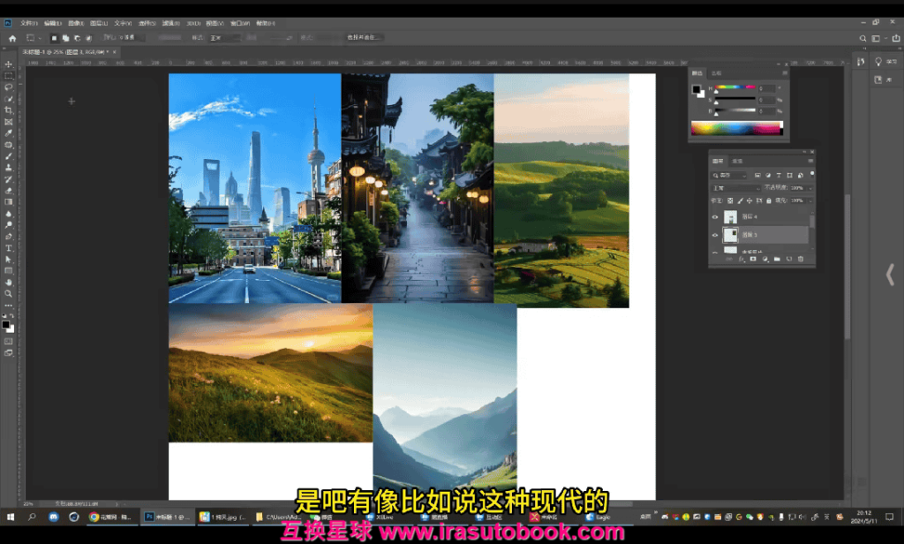Select the Pen tool
Screen dimensions: 904x544
coord(9,237)
